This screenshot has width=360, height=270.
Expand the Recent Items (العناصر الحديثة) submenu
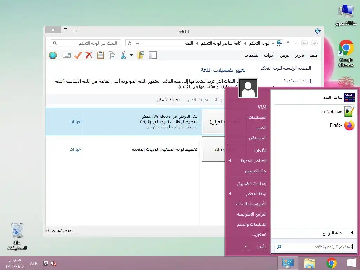pyautogui.click(x=230, y=160)
